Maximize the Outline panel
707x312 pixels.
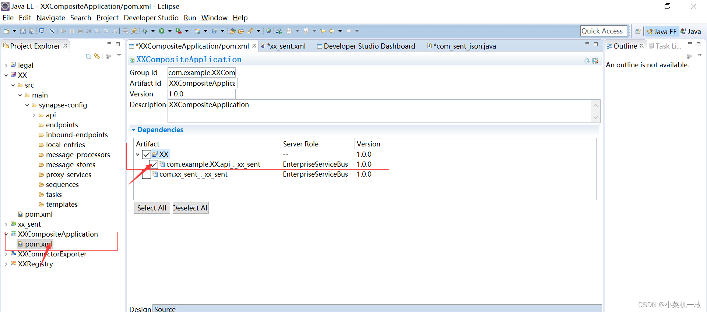click(x=699, y=44)
